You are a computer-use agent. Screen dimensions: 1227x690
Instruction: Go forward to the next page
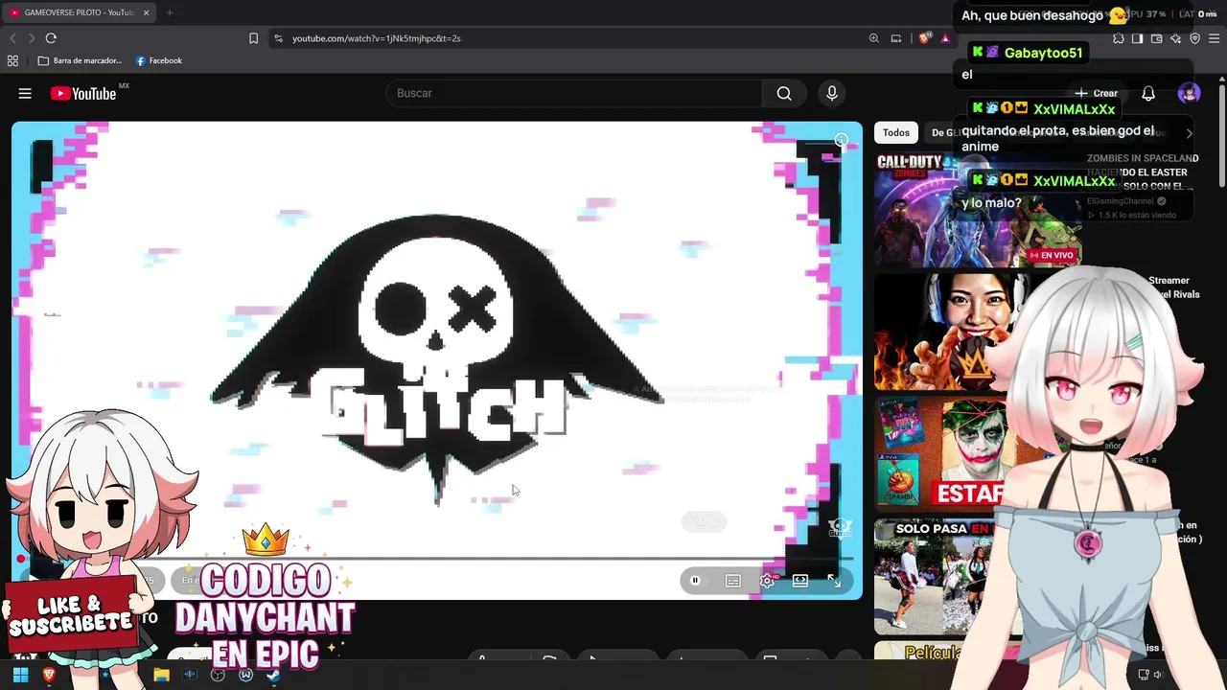(x=32, y=38)
